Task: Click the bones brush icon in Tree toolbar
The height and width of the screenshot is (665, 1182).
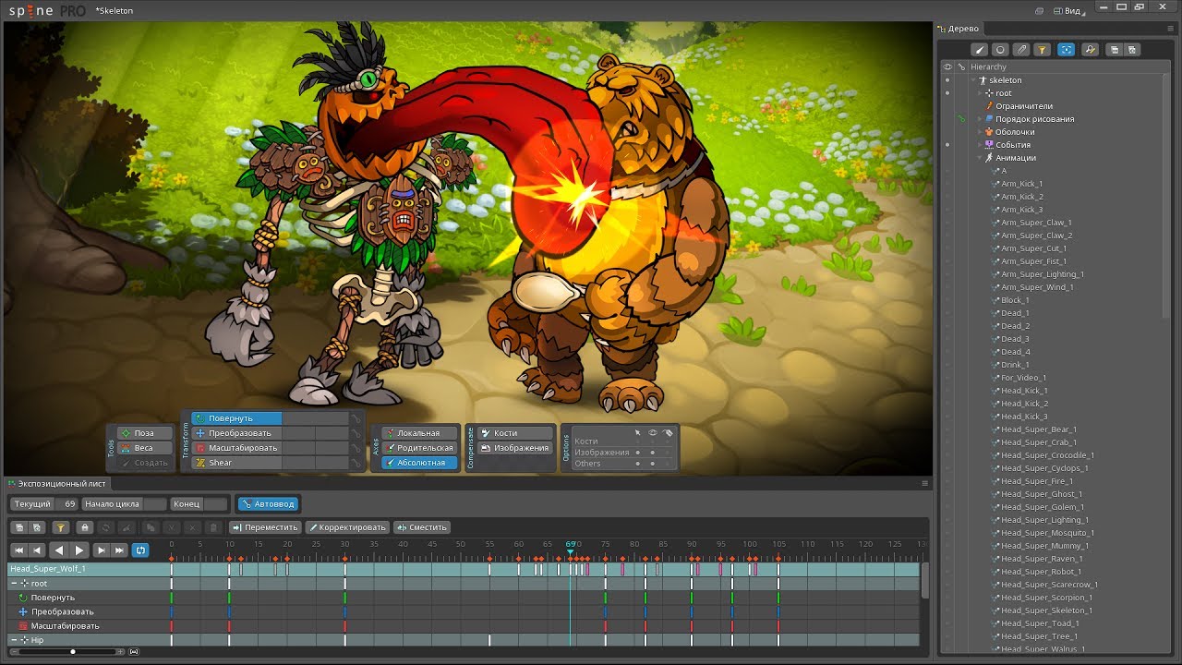Action: point(980,50)
